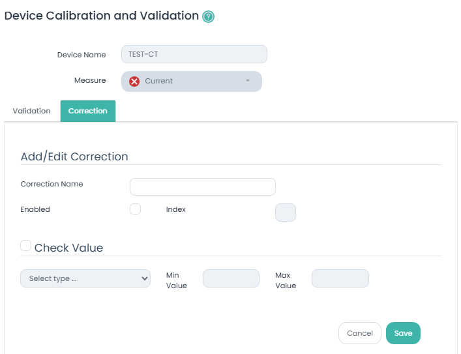
Task: Click the Enabled label text
Action: click(x=35, y=209)
